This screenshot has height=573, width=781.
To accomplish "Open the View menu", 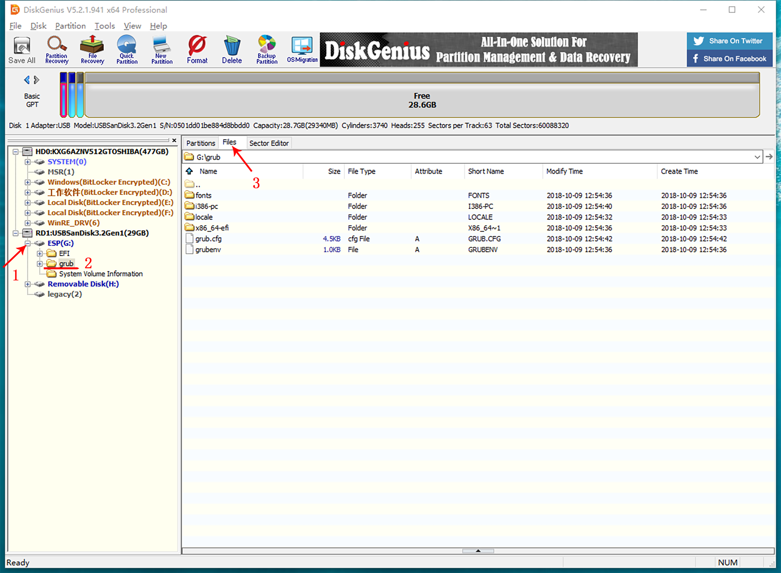I will pyautogui.click(x=132, y=26).
